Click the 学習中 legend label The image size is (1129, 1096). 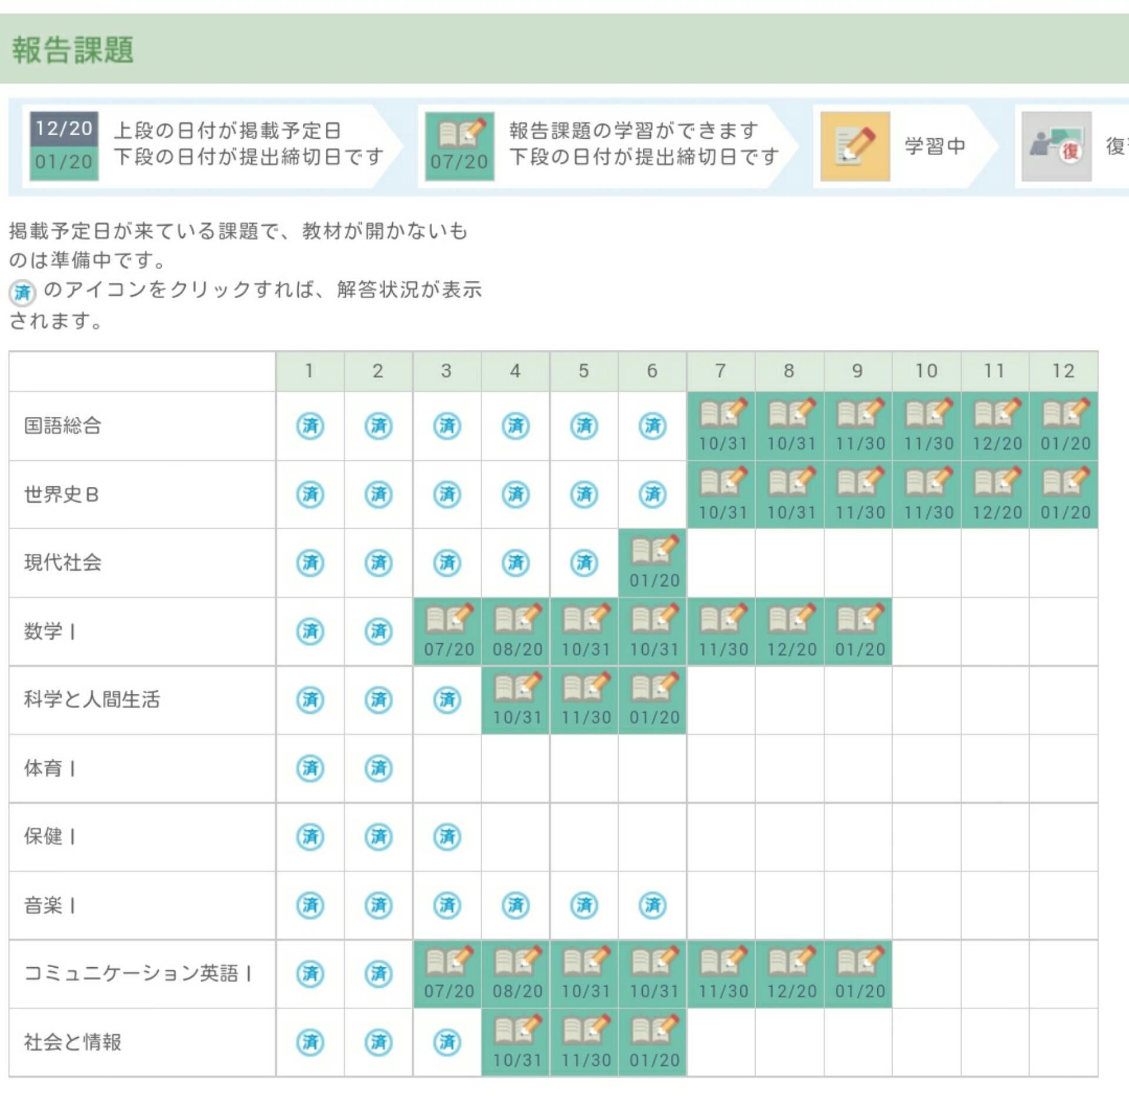coord(935,146)
